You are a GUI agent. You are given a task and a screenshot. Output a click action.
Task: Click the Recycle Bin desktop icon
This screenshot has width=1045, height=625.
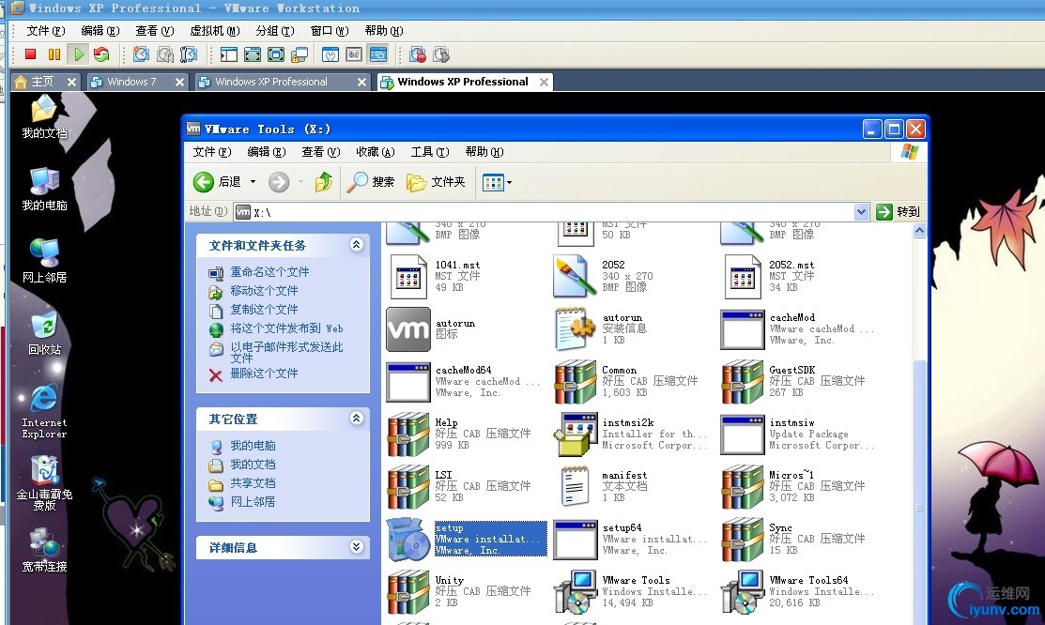[45, 332]
